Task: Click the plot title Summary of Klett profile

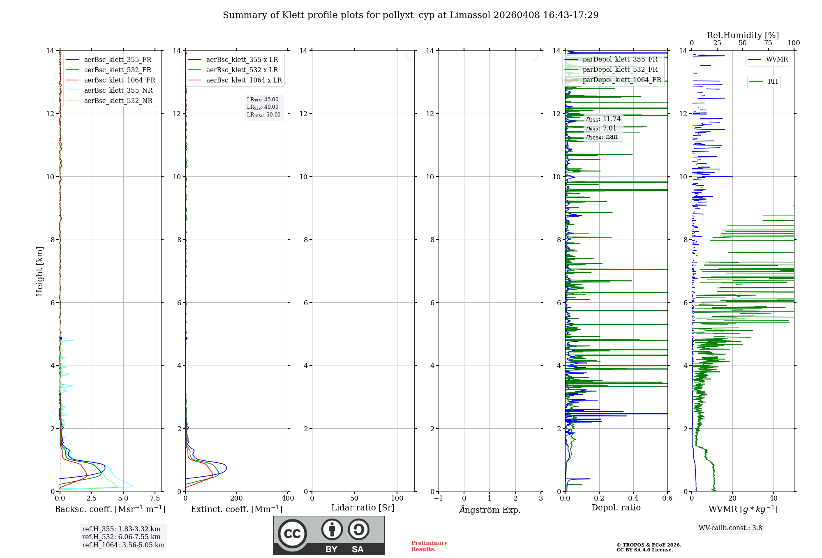Action: coord(410,15)
